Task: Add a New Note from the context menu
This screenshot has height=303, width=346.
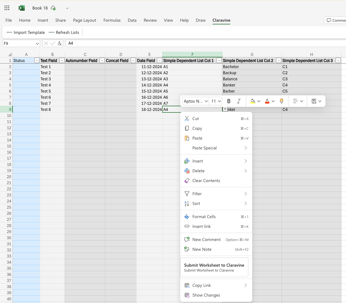Action: 216,249
